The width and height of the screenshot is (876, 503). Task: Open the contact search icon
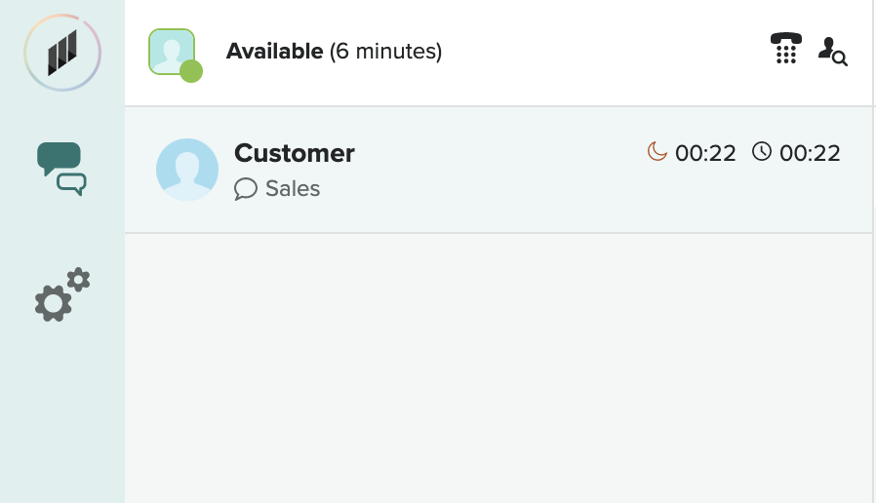click(832, 51)
